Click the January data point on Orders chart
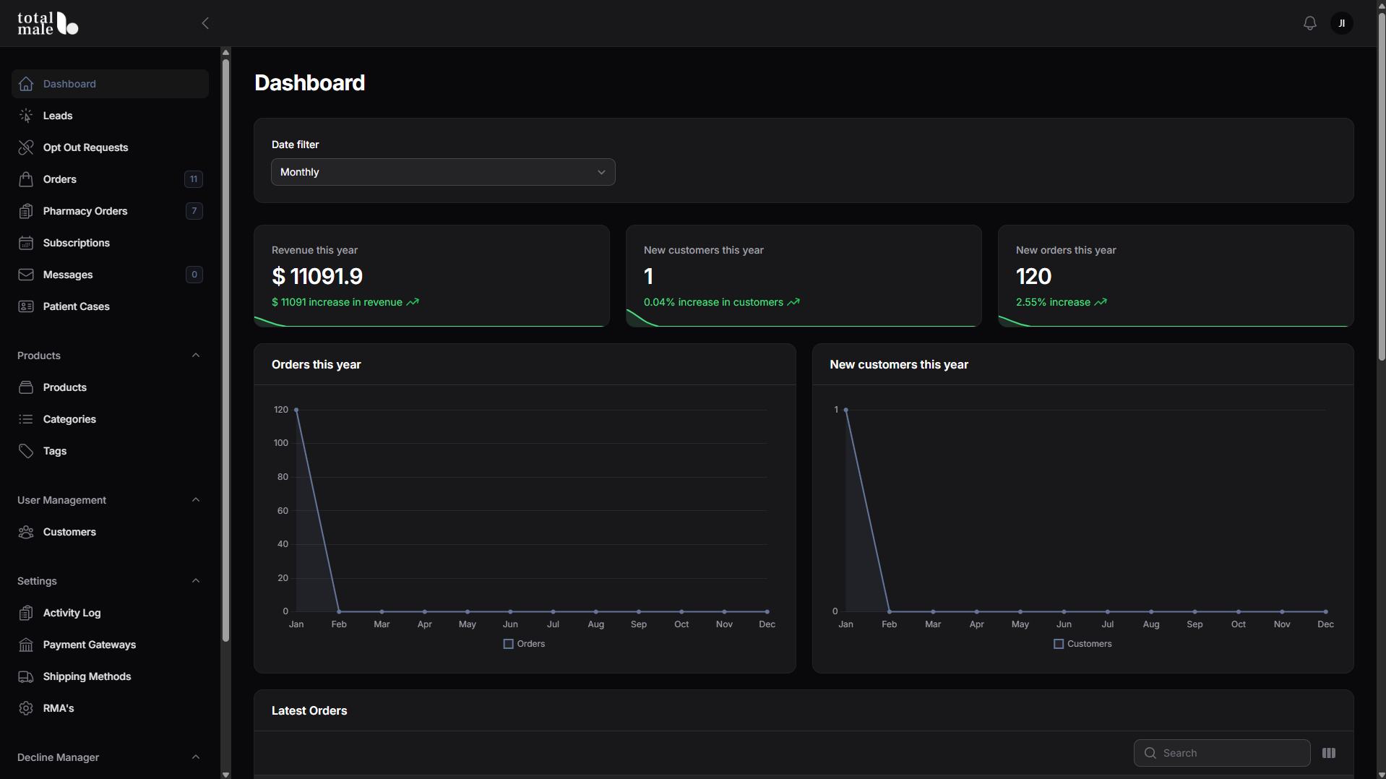Screen dimensions: 1386x779 point(296,410)
